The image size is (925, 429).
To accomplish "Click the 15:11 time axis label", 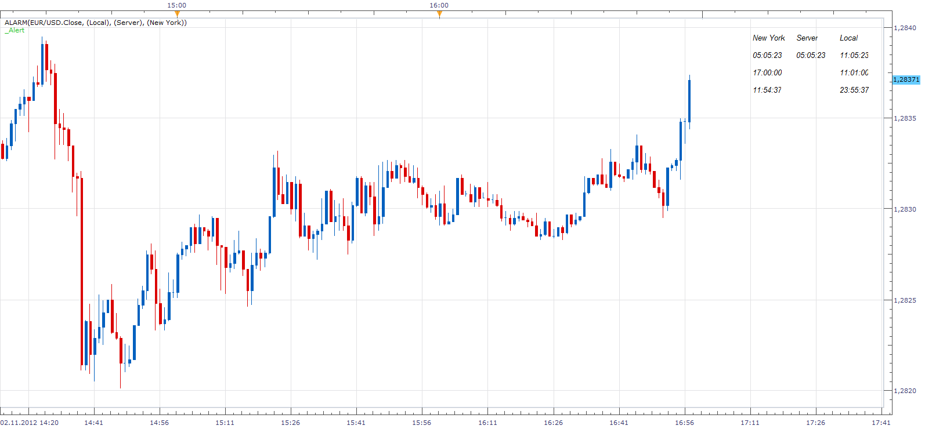I will click(x=225, y=423).
